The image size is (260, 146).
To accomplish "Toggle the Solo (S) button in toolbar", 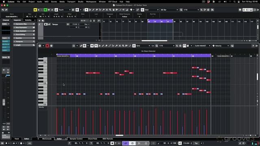I will click(39, 10).
